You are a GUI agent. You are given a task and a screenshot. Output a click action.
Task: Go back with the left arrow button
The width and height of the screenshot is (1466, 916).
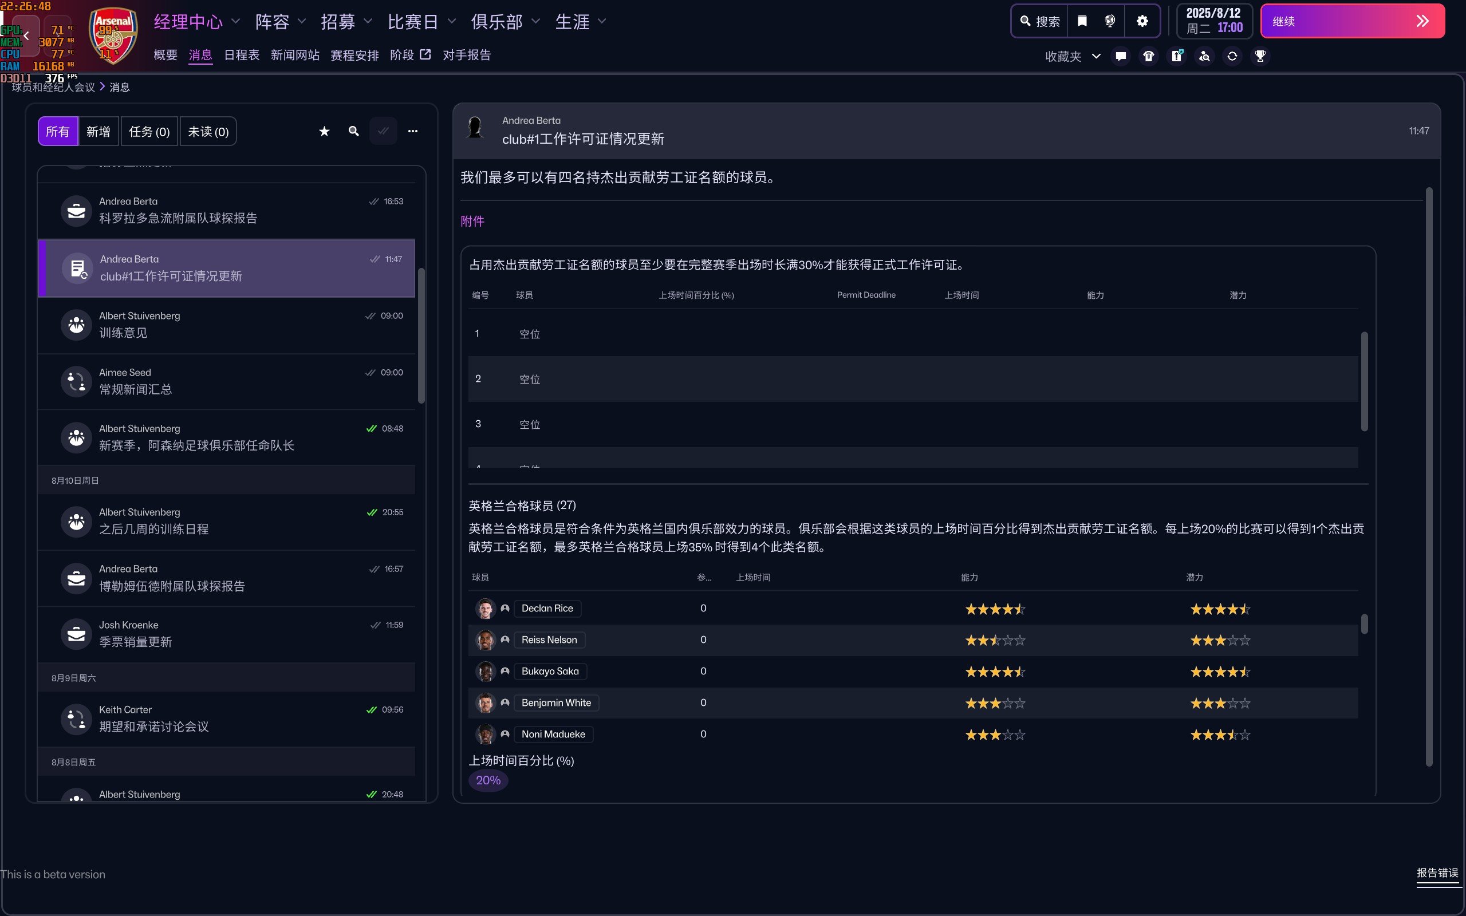(x=26, y=35)
